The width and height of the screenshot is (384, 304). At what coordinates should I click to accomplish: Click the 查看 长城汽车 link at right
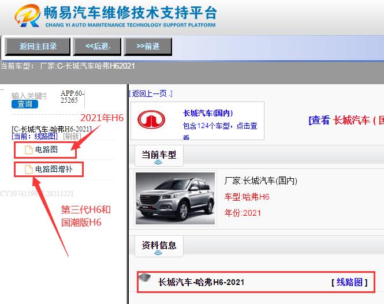coord(346,120)
